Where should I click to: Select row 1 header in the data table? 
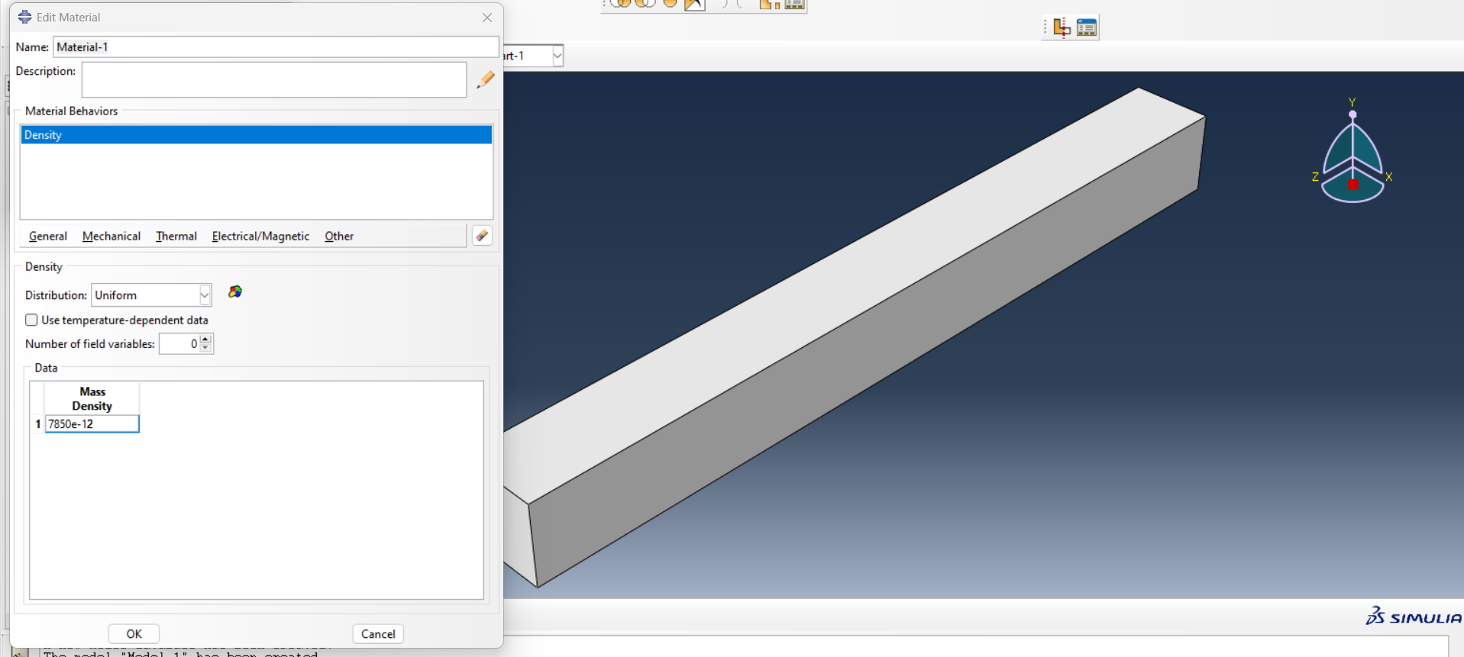tap(37, 424)
